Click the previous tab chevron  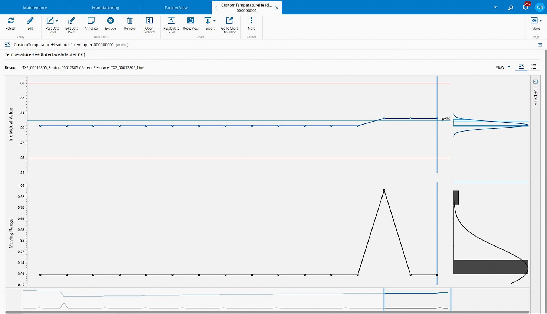216,8
